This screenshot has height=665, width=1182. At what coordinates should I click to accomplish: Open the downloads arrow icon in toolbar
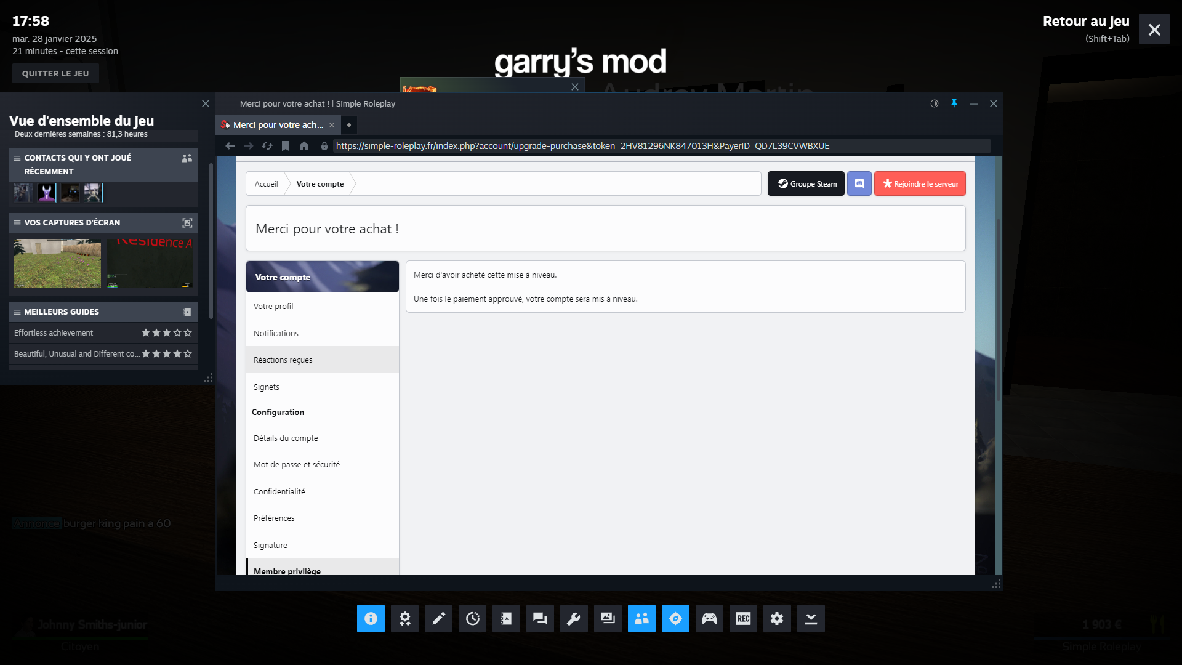(811, 618)
